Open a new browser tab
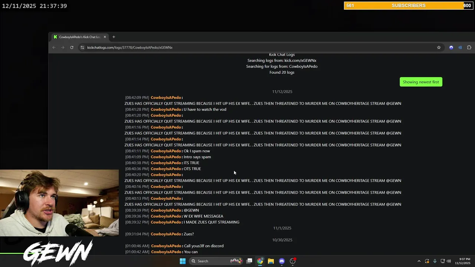The image size is (475, 267). click(114, 37)
